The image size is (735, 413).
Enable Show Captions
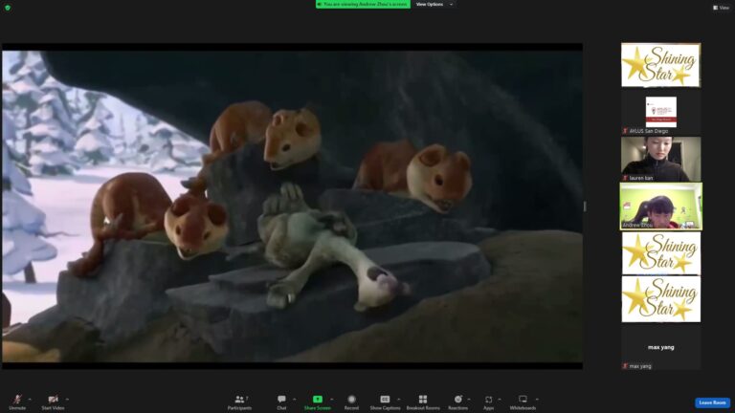[385, 402]
